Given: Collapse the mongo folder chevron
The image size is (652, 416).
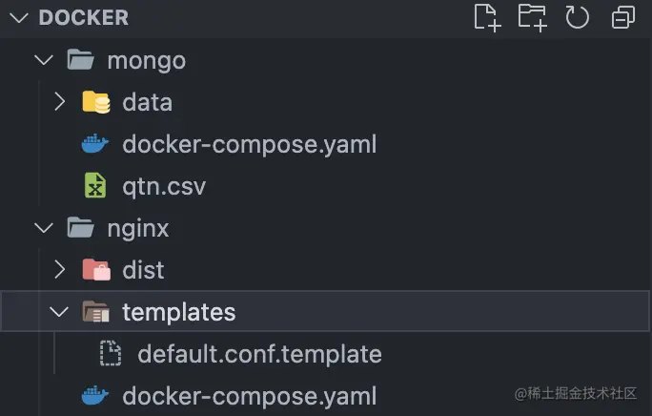Looking at the screenshot, I should point(44,60).
